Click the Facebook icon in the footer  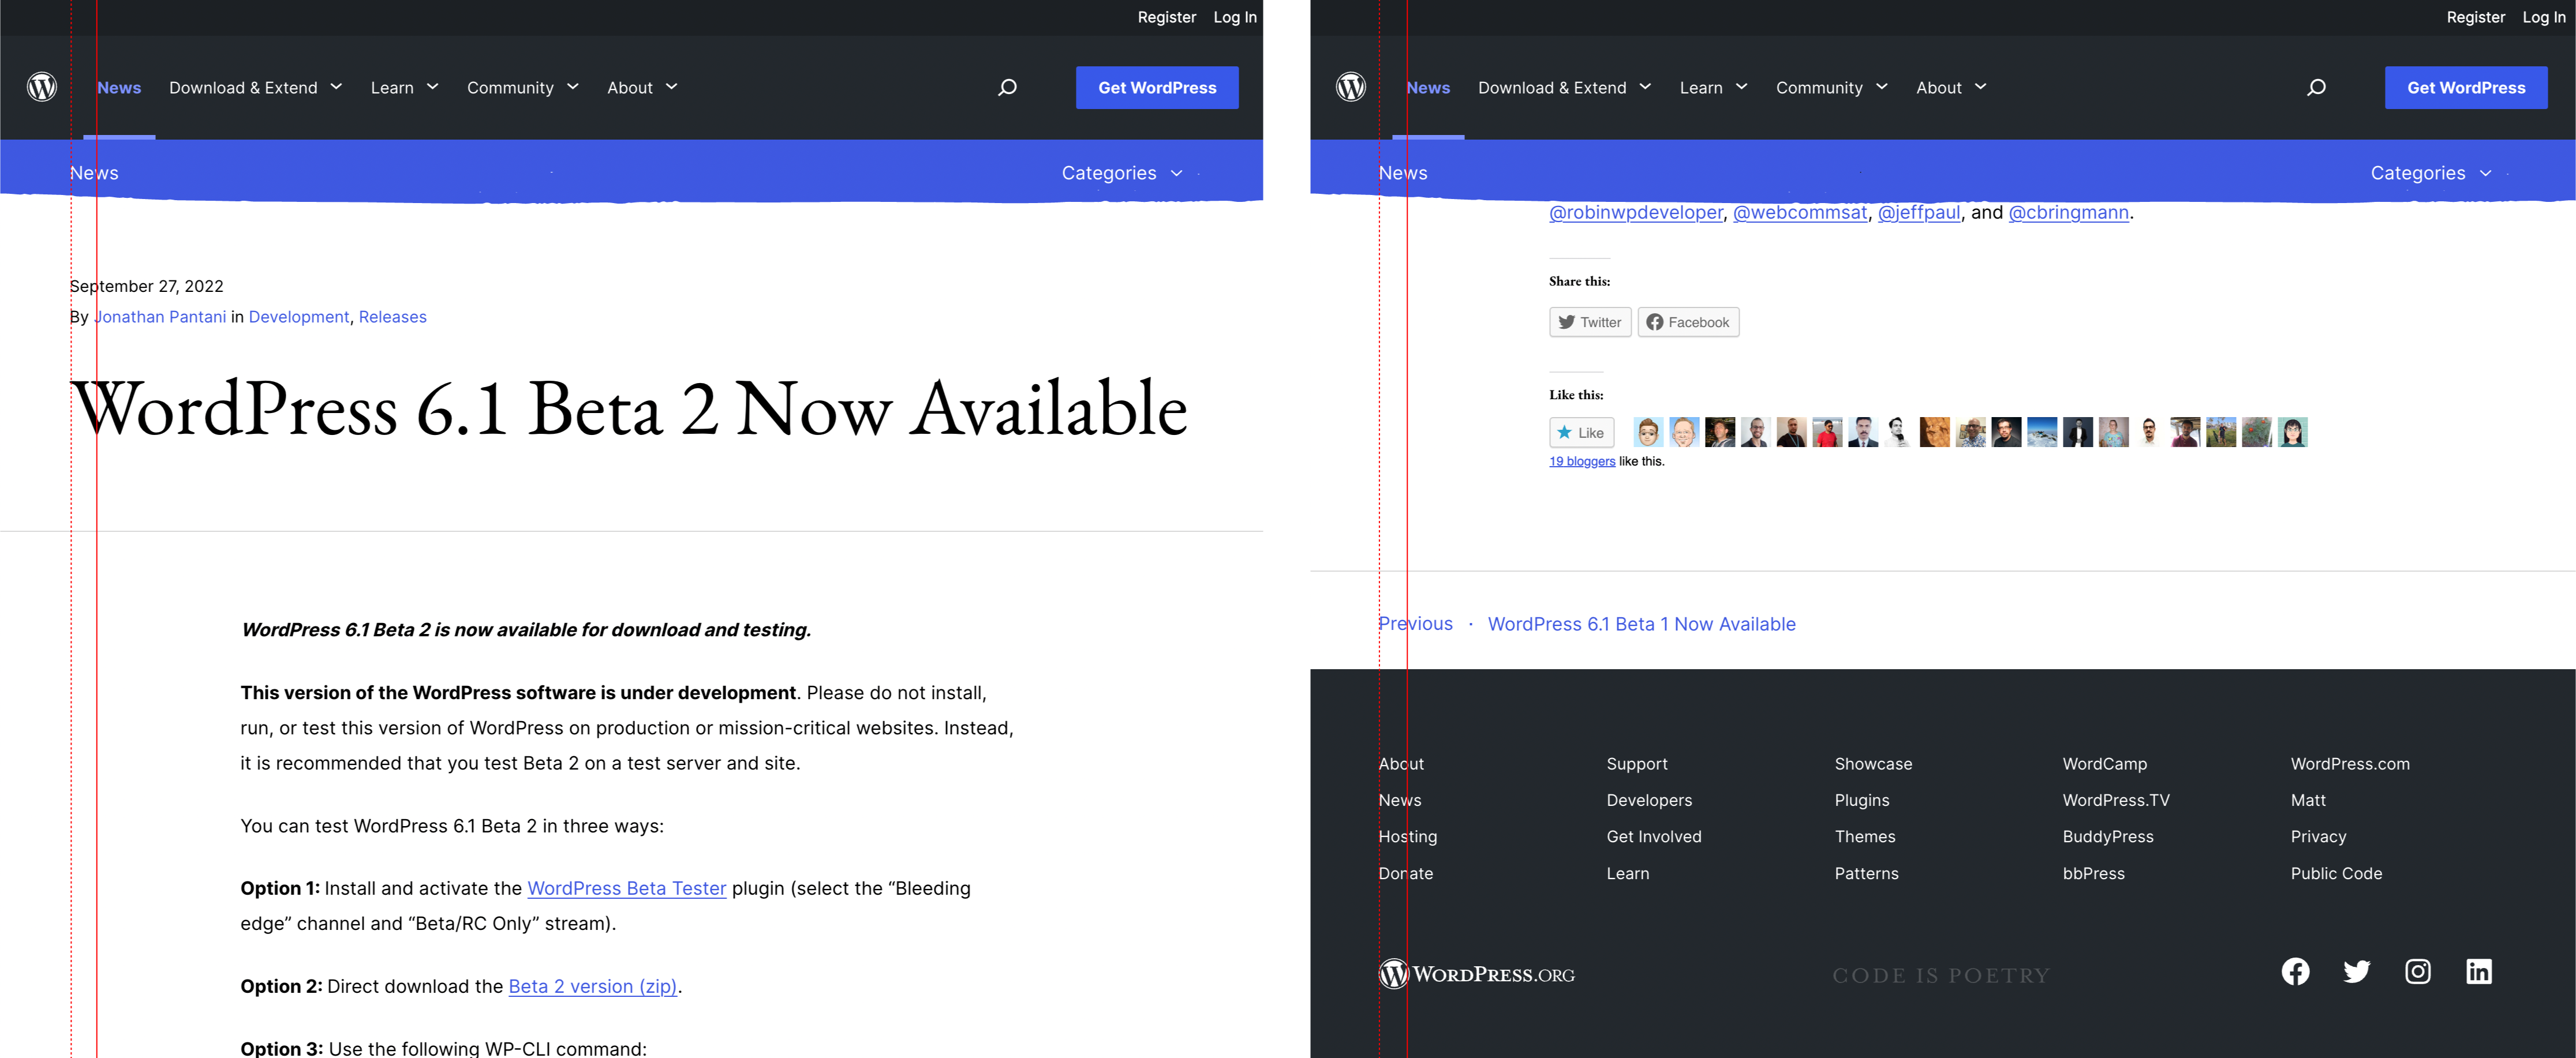click(x=2295, y=971)
